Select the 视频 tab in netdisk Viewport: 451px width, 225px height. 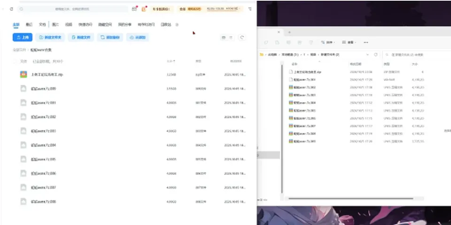point(69,25)
